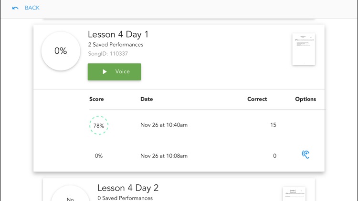Screen dimensions: 358x201
Task: Click the SongID: 110337 text
Action: tap(108, 54)
